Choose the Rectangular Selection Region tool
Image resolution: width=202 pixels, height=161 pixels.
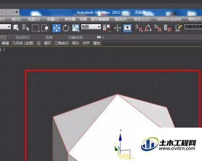coord(36,28)
